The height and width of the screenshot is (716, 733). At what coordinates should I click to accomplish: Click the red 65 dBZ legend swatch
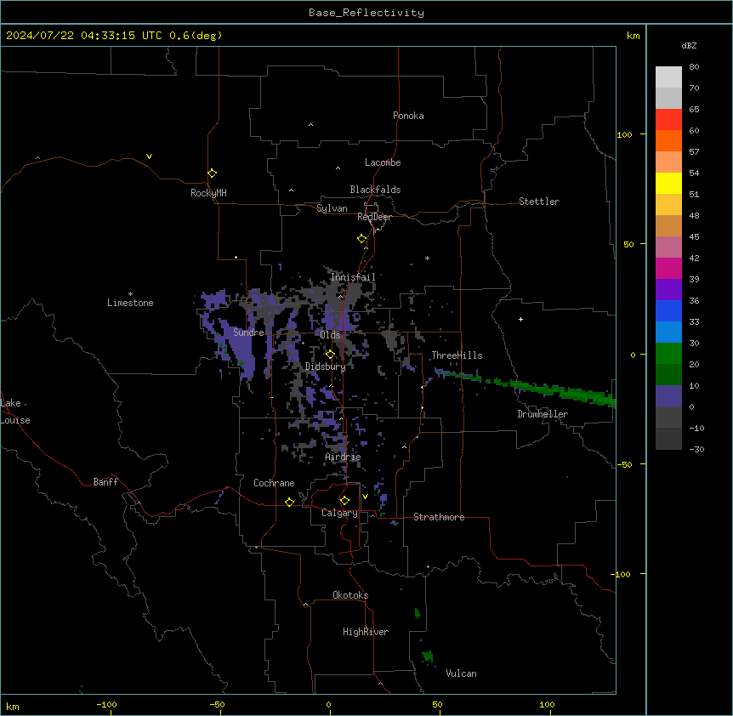(668, 120)
